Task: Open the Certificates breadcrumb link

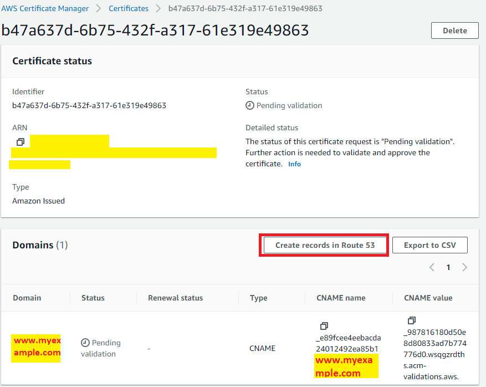Action: coord(129,8)
